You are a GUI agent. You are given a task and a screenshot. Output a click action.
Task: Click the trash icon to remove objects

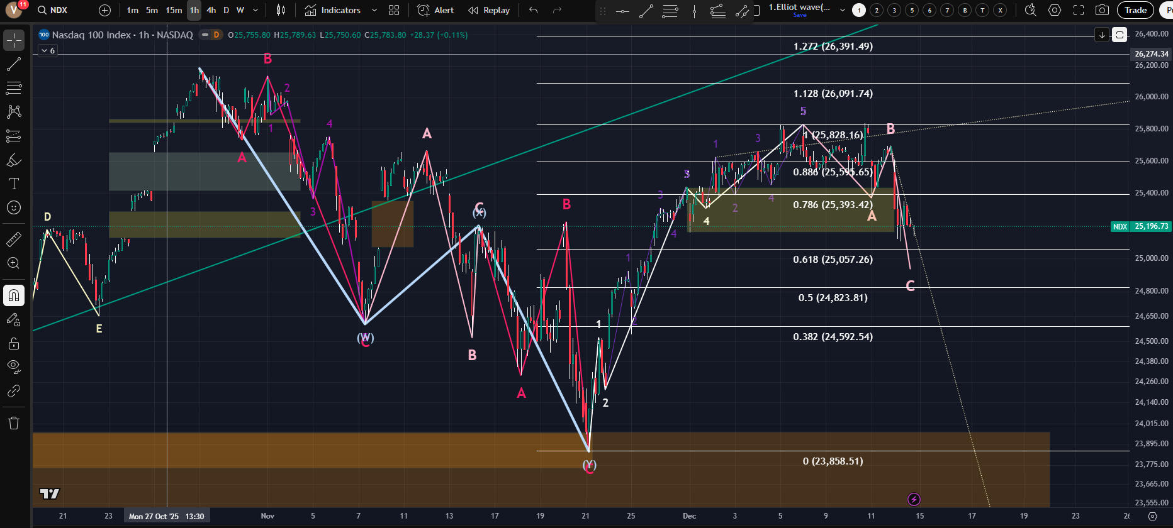[x=13, y=423]
